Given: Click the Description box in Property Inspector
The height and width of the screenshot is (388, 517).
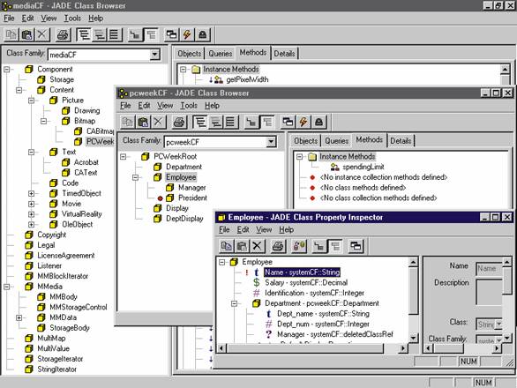Looking at the screenshot, I should click(490, 292).
